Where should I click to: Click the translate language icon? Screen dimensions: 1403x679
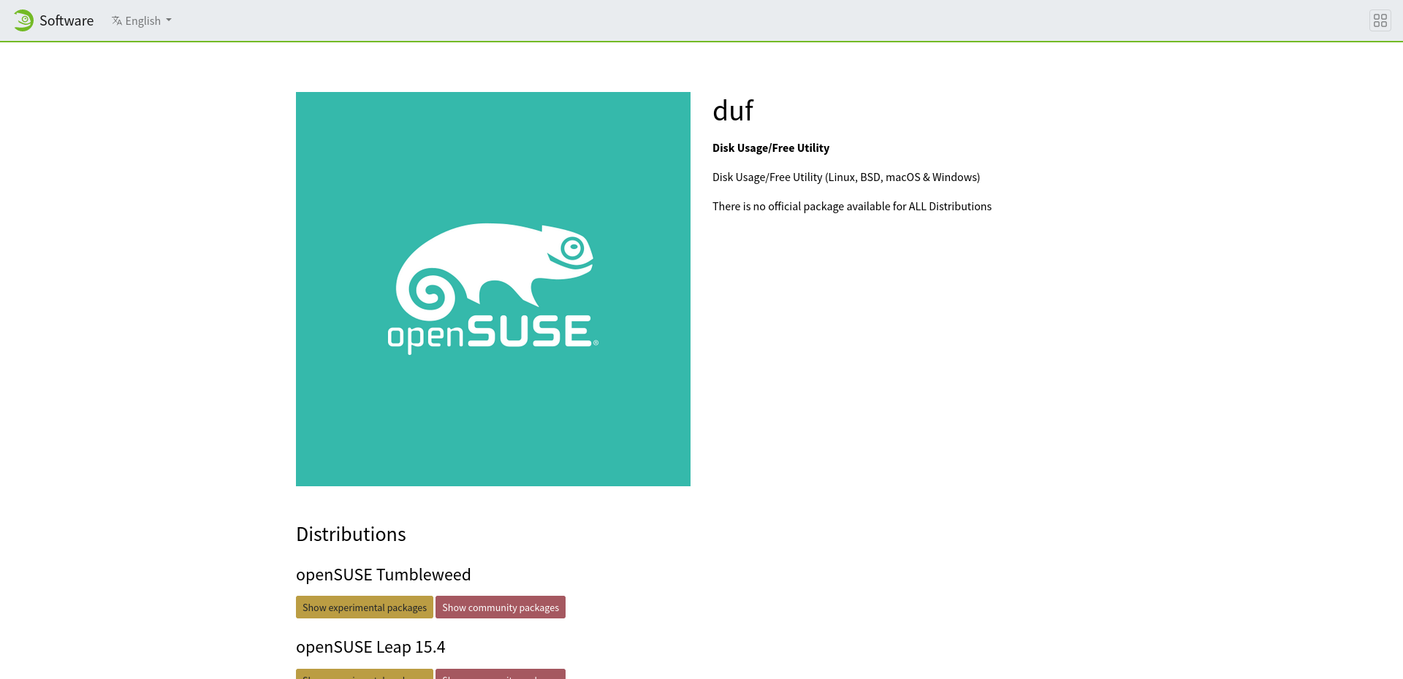pyautogui.click(x=117, y=20)
